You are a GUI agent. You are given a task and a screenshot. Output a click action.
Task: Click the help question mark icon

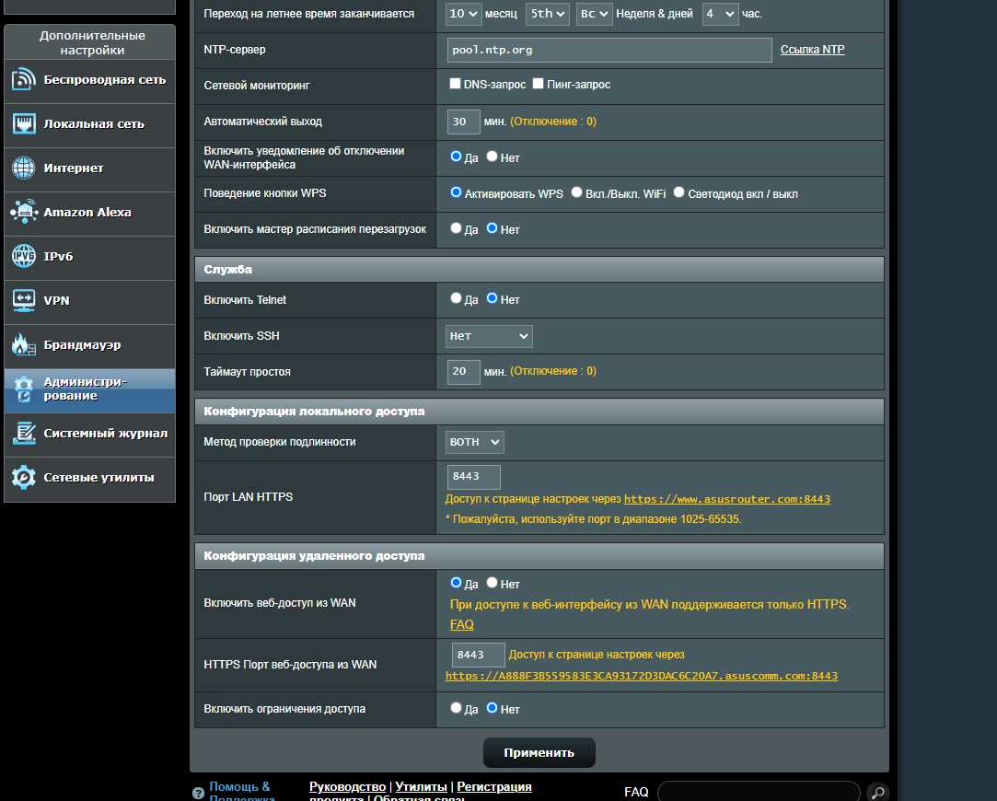click(x=198, y=794)
